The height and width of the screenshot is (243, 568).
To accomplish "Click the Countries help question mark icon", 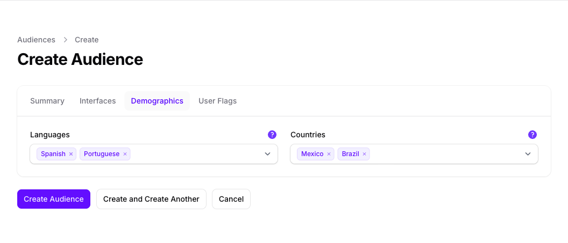I will [x=532, y=135].
